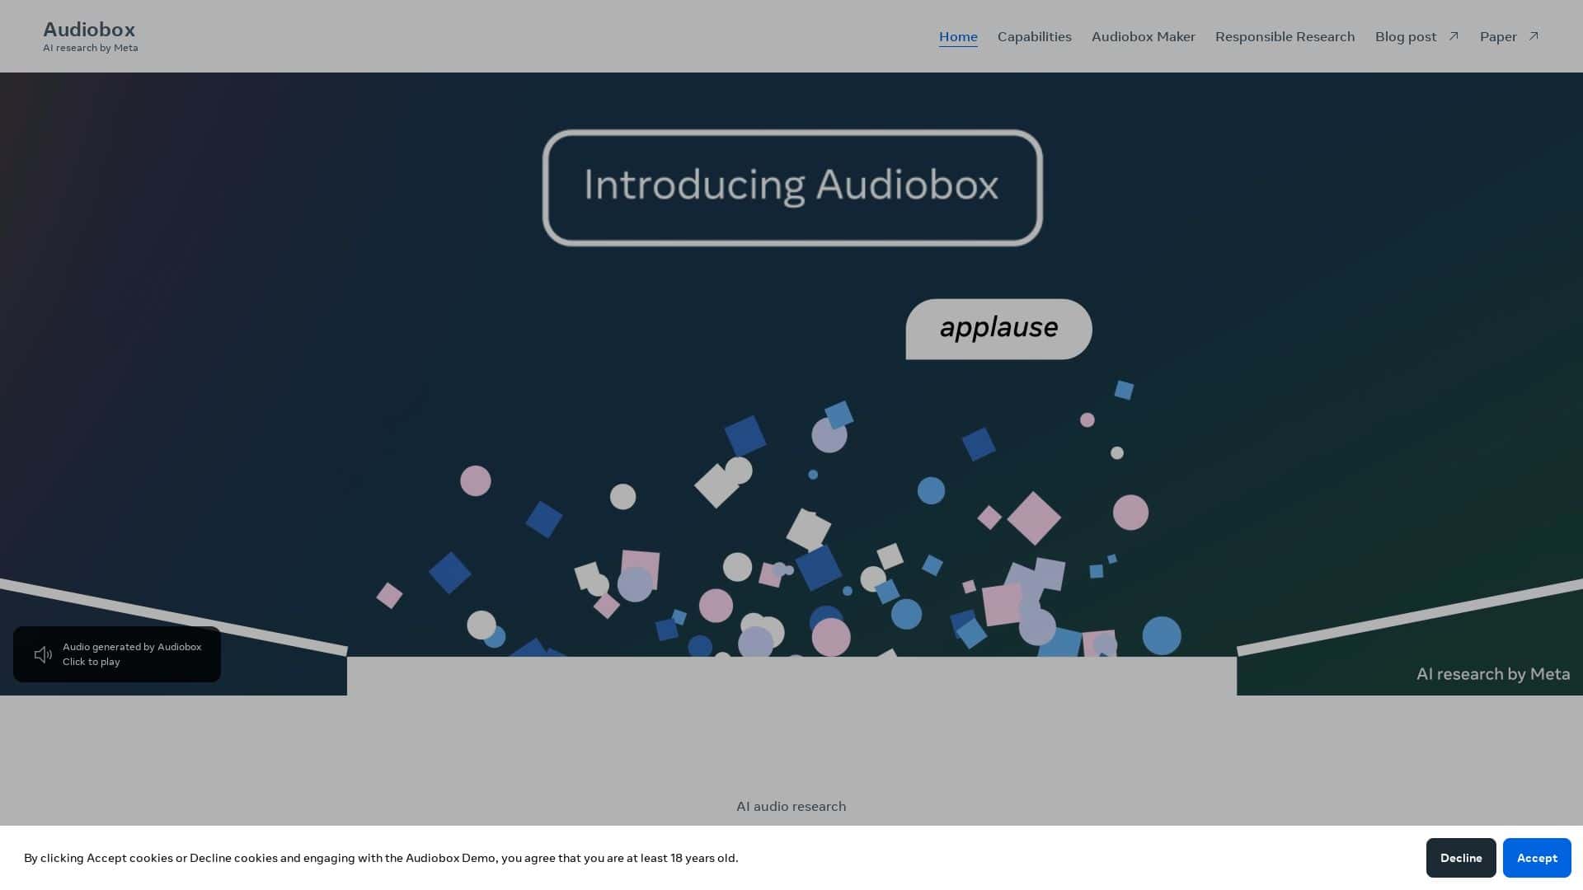1583x890 pixels.
Task: Click the external-link arrow next to Blog post
Action: click(x=1454, y=35)
